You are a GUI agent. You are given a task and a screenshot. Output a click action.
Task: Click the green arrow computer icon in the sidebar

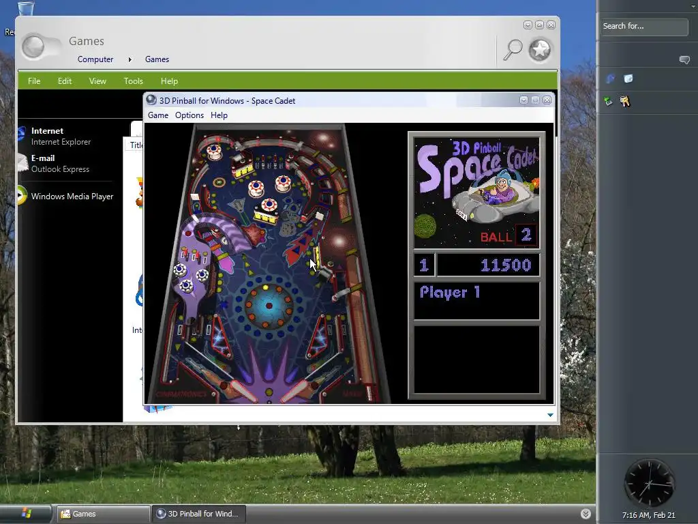(608, 101)
